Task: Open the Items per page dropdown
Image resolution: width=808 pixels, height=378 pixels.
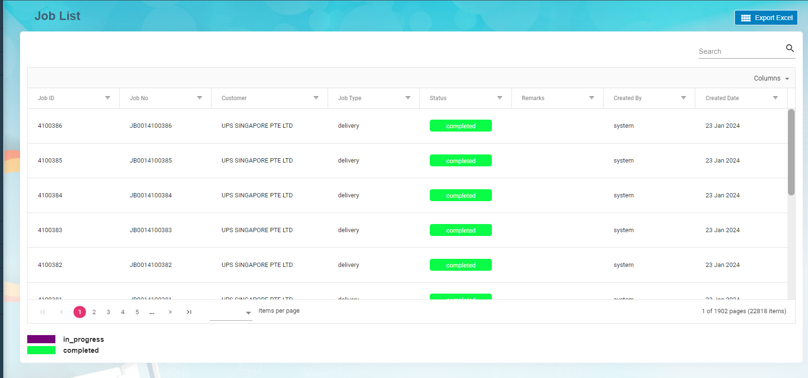Action: point(231,313)
